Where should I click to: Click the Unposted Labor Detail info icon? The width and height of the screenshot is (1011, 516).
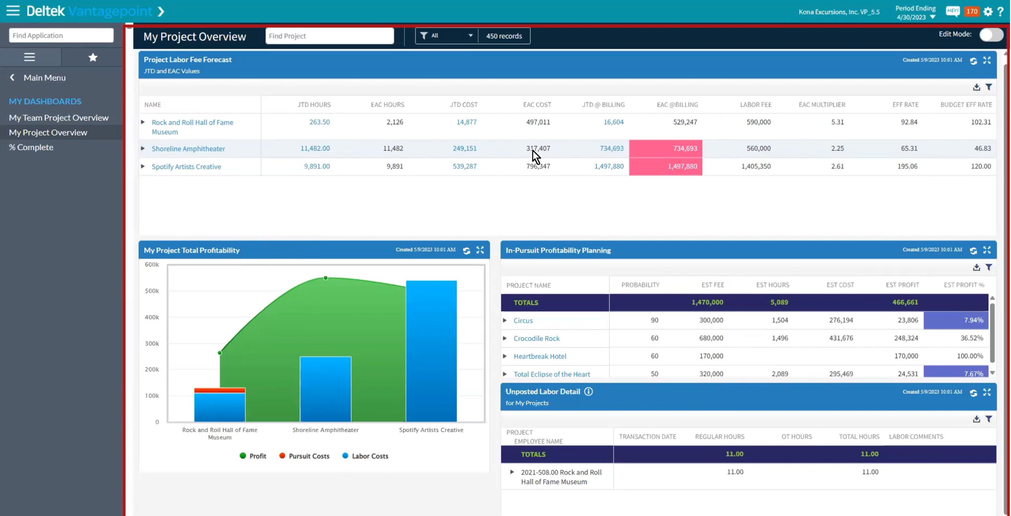coord(588,391)
